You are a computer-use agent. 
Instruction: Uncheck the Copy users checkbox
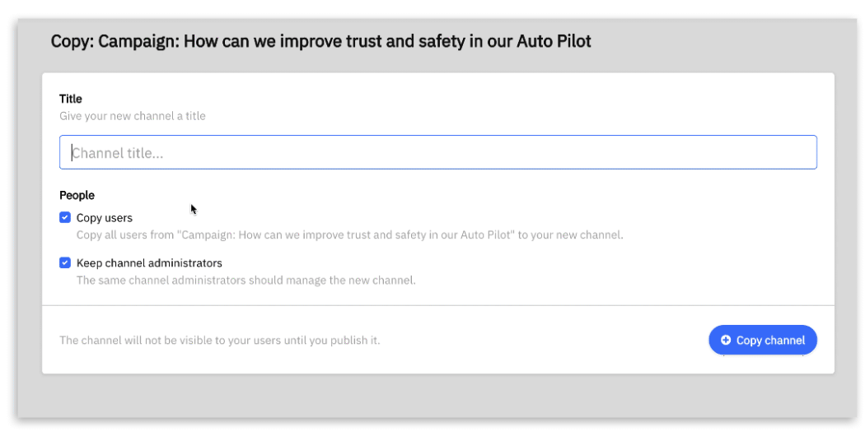(x=65, y=218)
